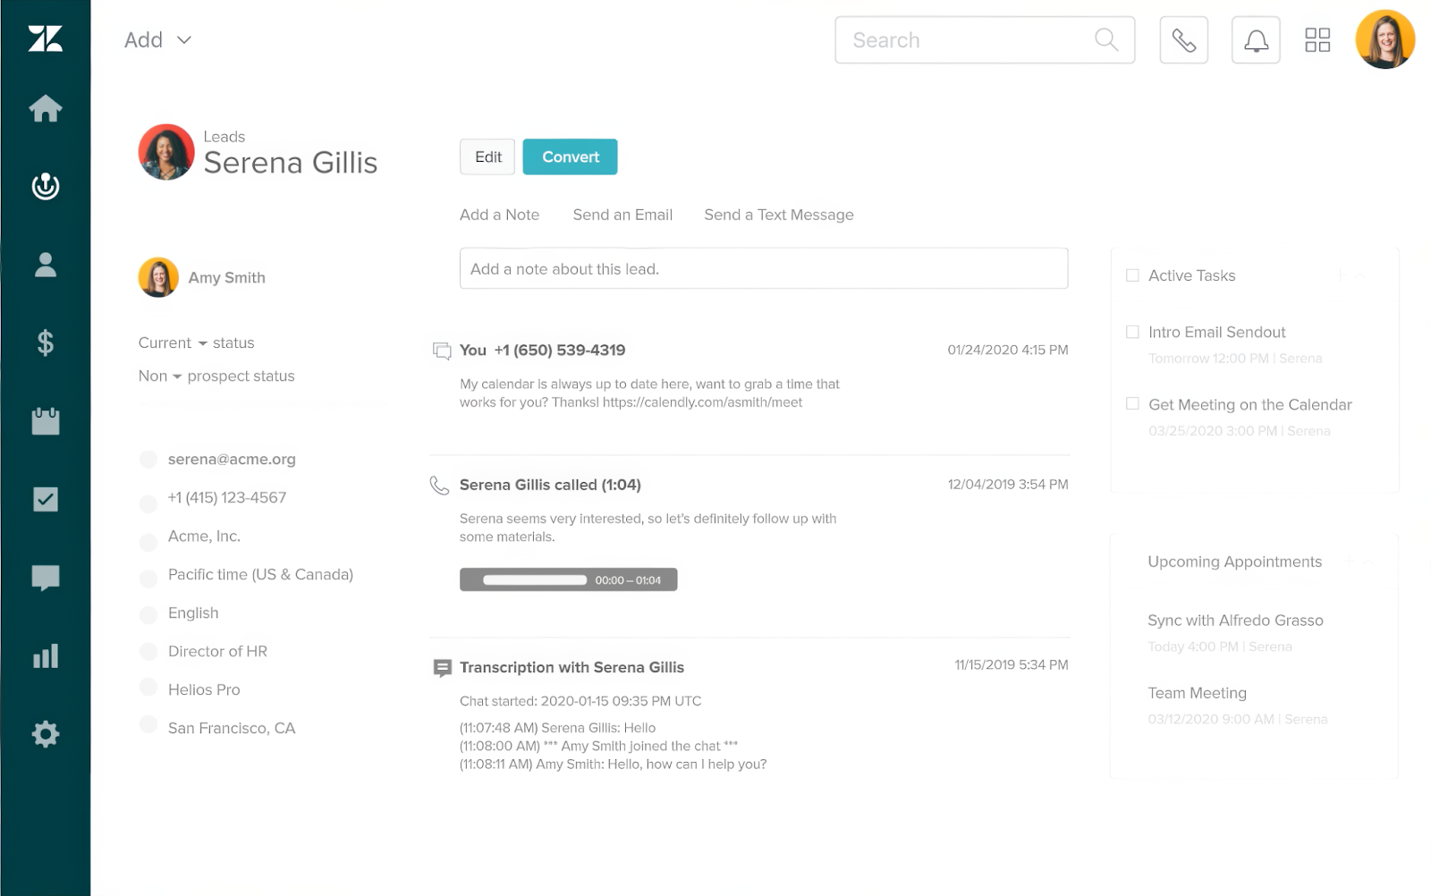The image size is (1431, 896).
Task: Click the Amy Smith owner name
Action: point(226,277)
